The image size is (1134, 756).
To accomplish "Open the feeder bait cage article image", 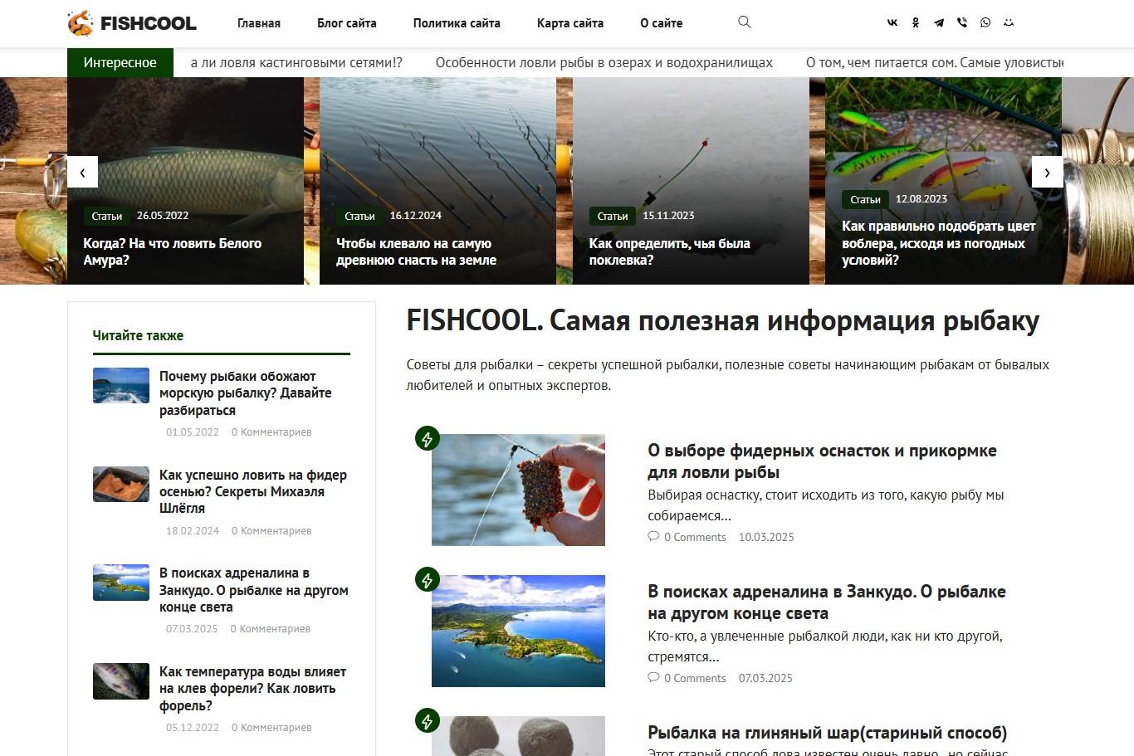I will (518, 490).
